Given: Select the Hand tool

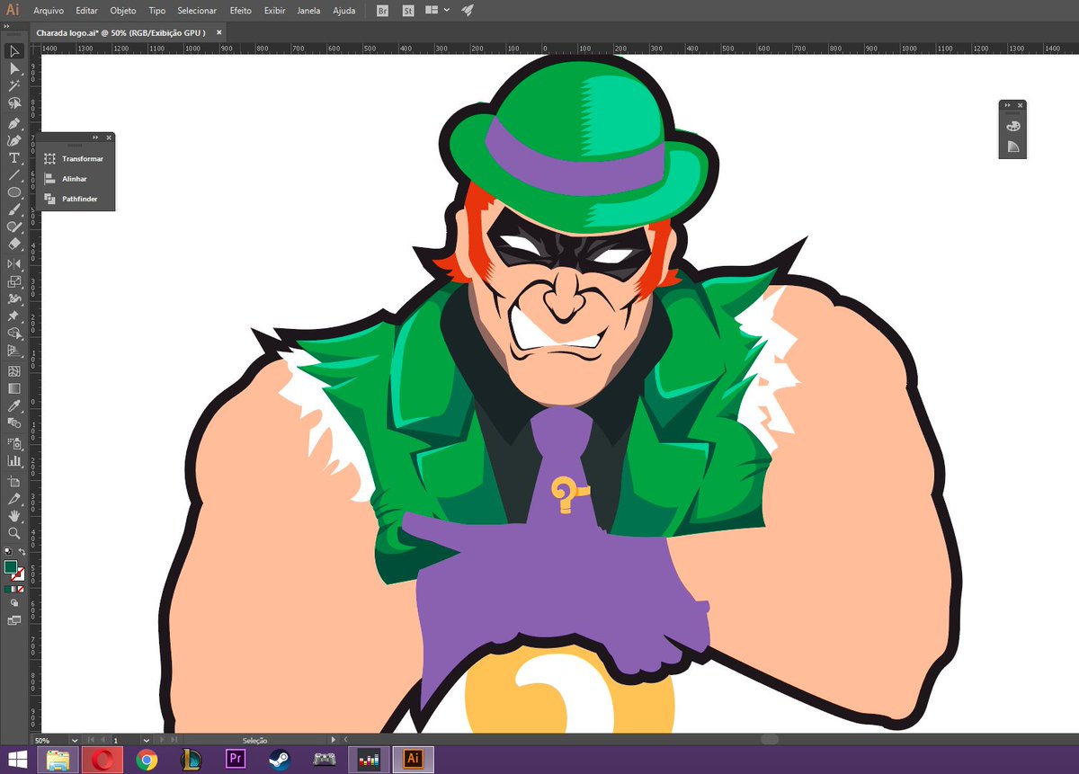Looking at the screenshot, I should click(14, 516).
